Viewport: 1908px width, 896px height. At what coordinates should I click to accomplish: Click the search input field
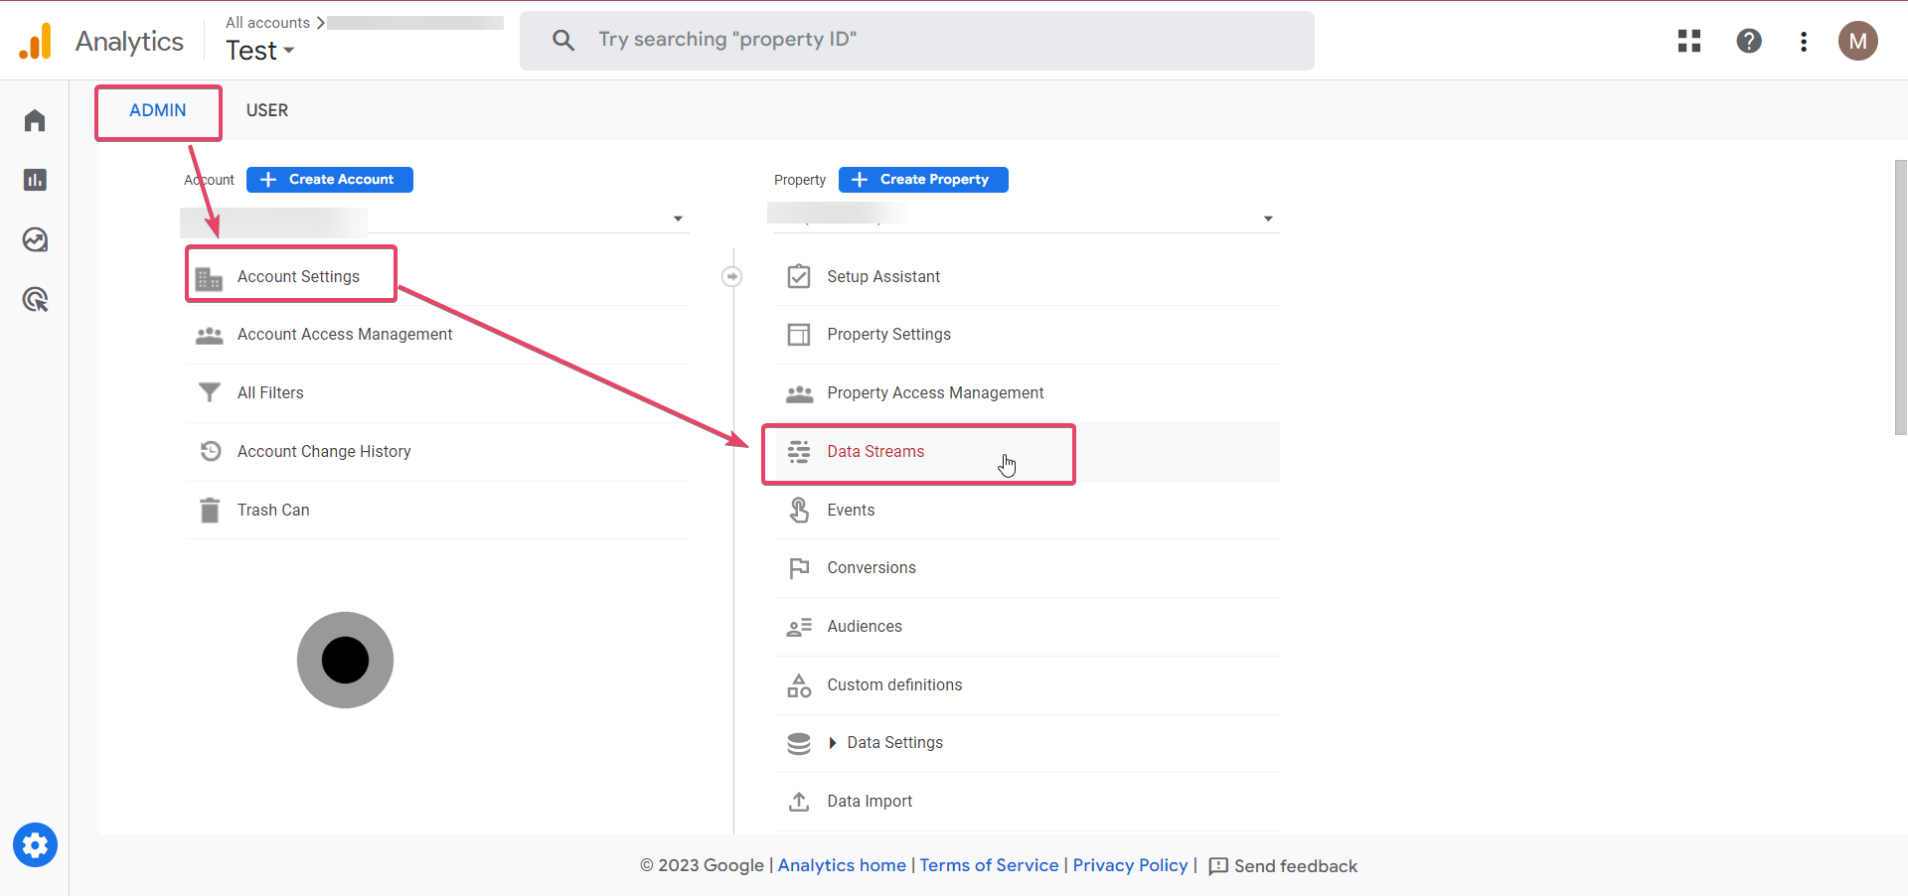pyautogui.click(x=917, y=40)
